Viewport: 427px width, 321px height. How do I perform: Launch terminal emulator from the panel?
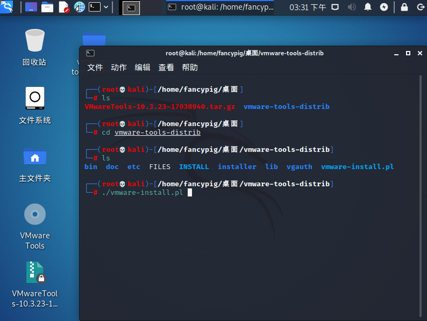[95, 7]
